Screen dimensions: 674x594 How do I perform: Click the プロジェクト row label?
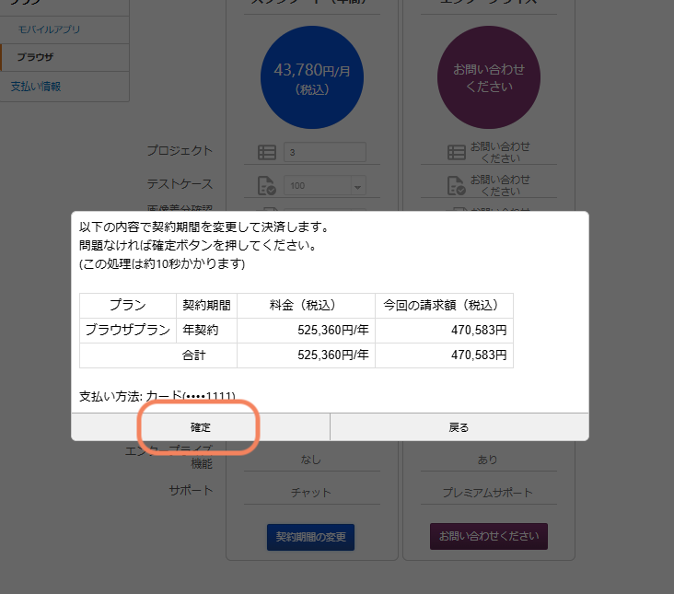[x=180, y=150]
